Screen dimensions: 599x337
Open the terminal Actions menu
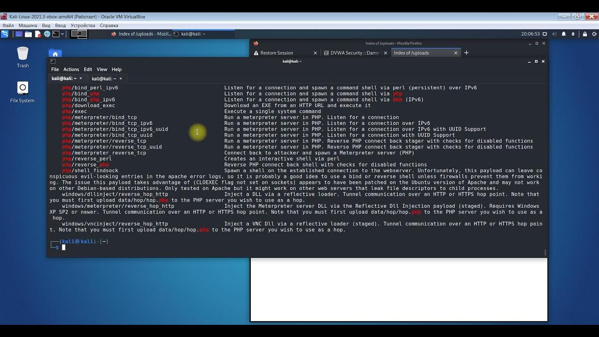click(71, 69)
